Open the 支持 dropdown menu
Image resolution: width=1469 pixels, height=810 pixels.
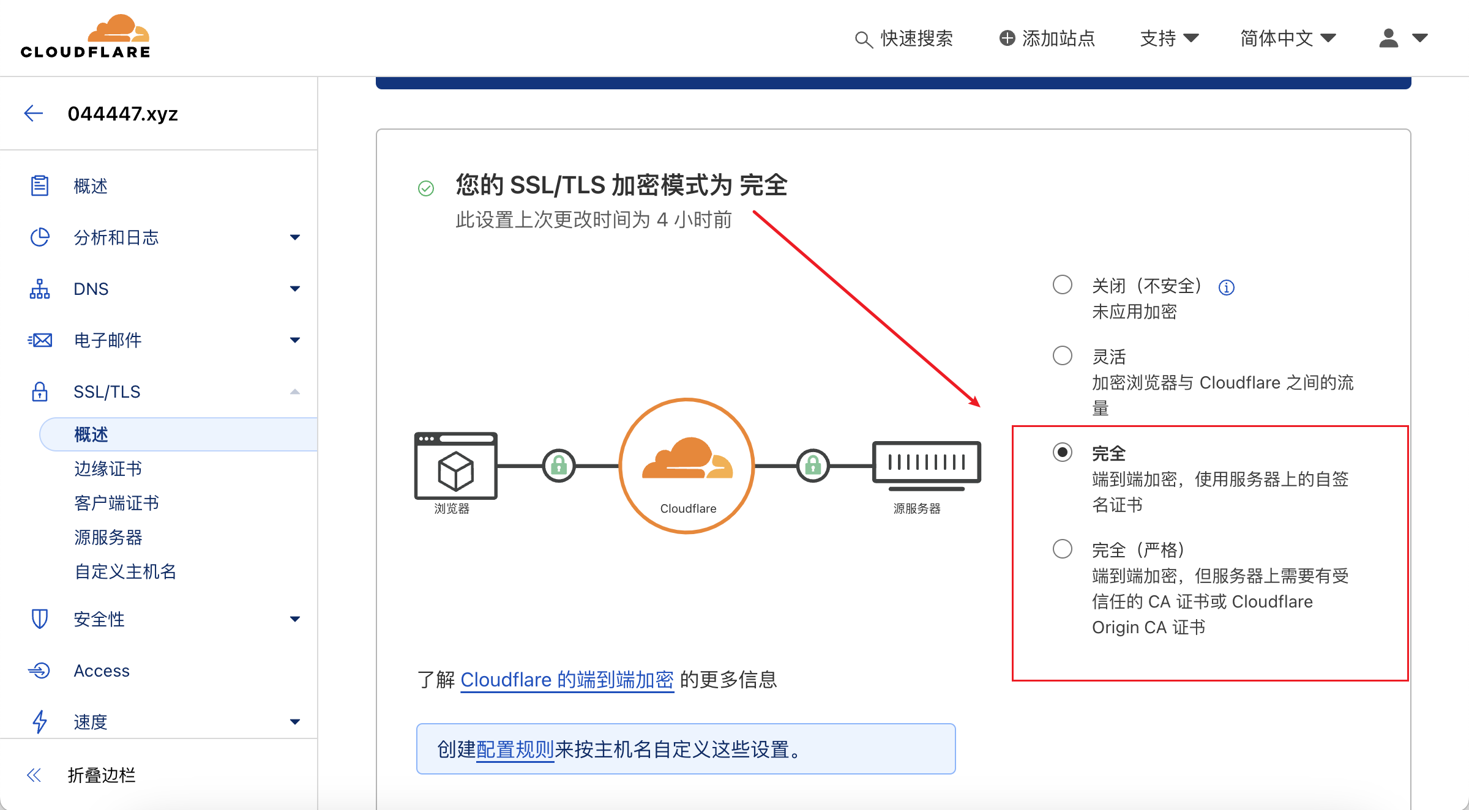[x=1169, y=38]
